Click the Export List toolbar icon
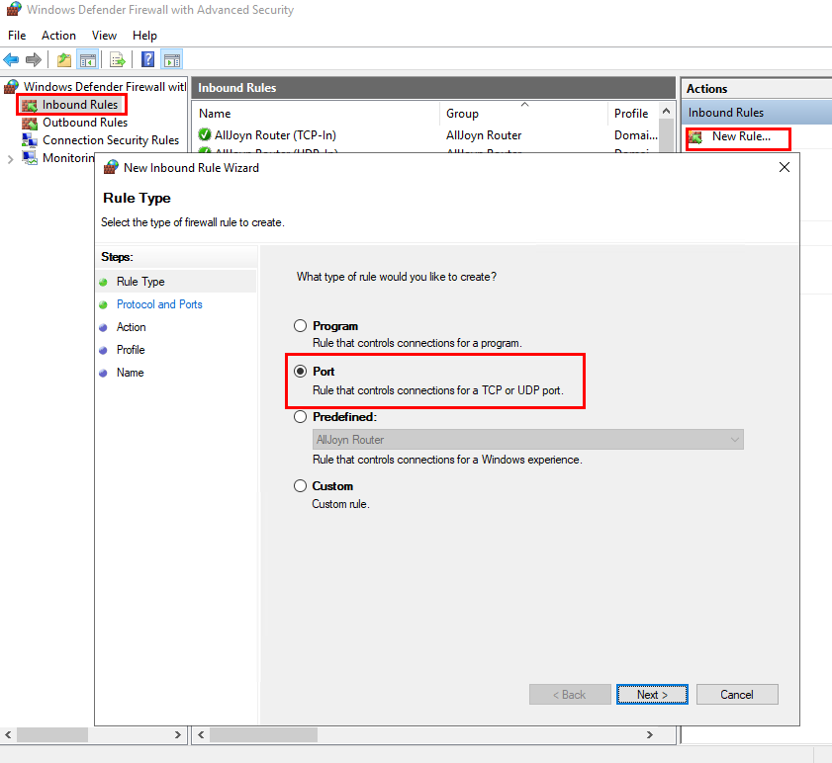This screenshot has height=763, width=832. [x=118, y=60]
